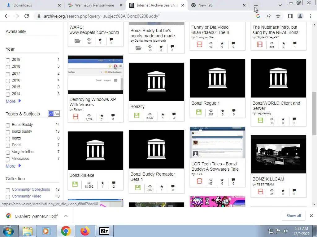317x237 pixels.
Task: Open a new tab with plus button
Action: coord(256,5)
